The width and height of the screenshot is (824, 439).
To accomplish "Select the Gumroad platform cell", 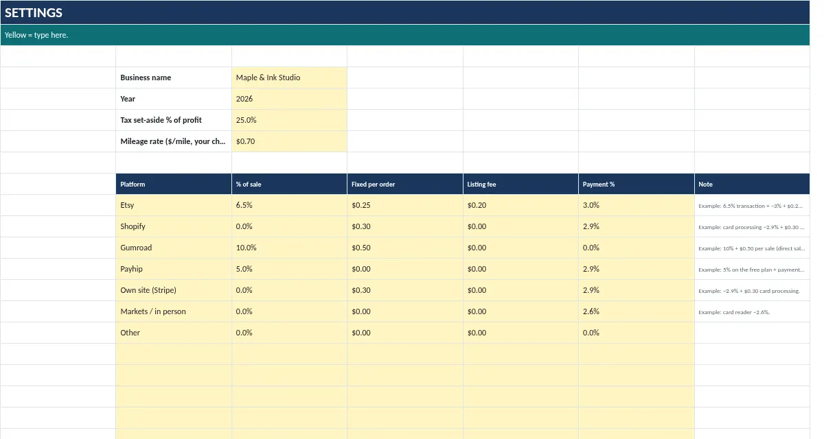I will point(174,248).
